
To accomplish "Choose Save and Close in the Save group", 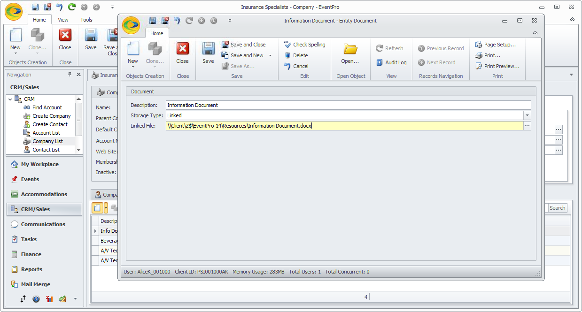I will click(x=244, y=45).
